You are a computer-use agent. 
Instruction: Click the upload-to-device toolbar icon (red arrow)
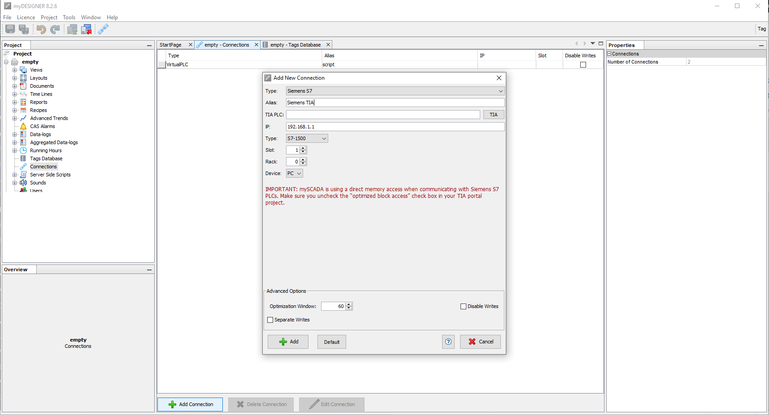pos(87,30)
